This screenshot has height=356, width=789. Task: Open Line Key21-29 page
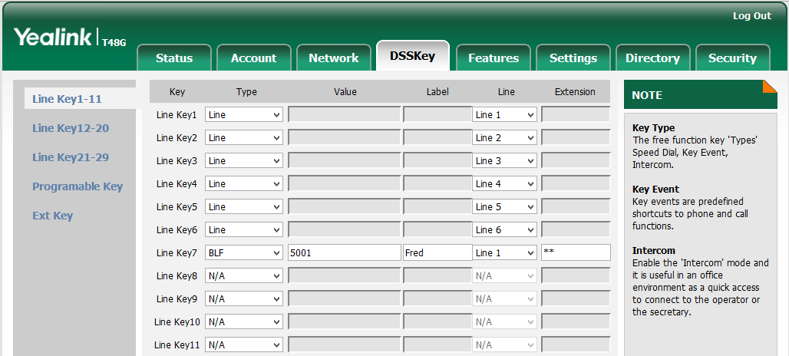71,157
